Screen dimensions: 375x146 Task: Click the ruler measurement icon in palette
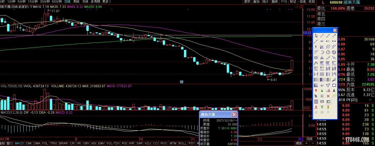[x=322, y=102]
